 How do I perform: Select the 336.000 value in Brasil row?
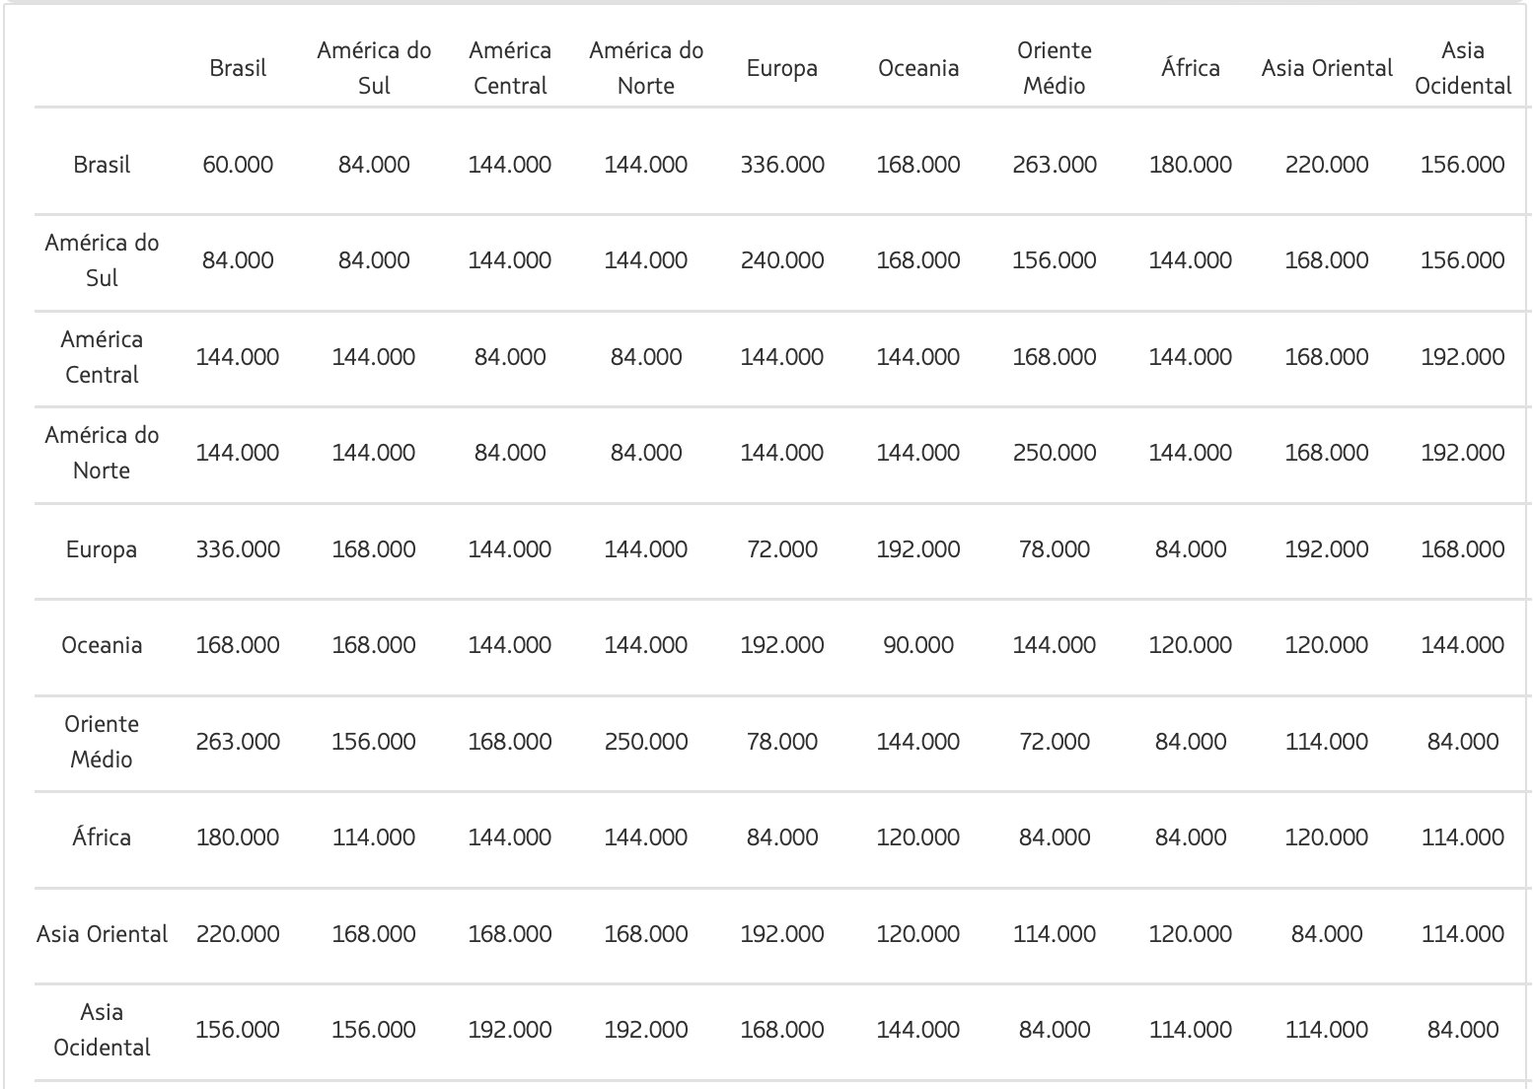[x=782, y=165]
